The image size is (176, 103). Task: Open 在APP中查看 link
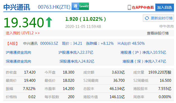[x=143, y=7]
